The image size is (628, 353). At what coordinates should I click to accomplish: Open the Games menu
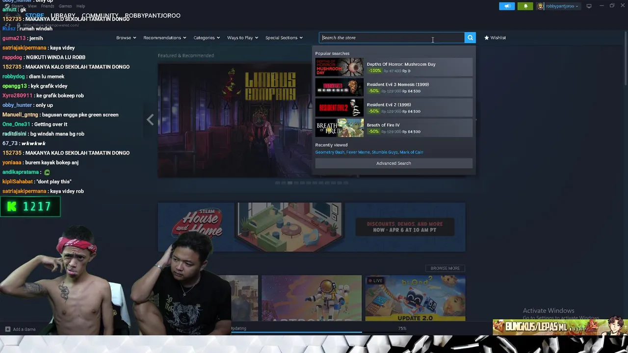(x=65, y=6)
